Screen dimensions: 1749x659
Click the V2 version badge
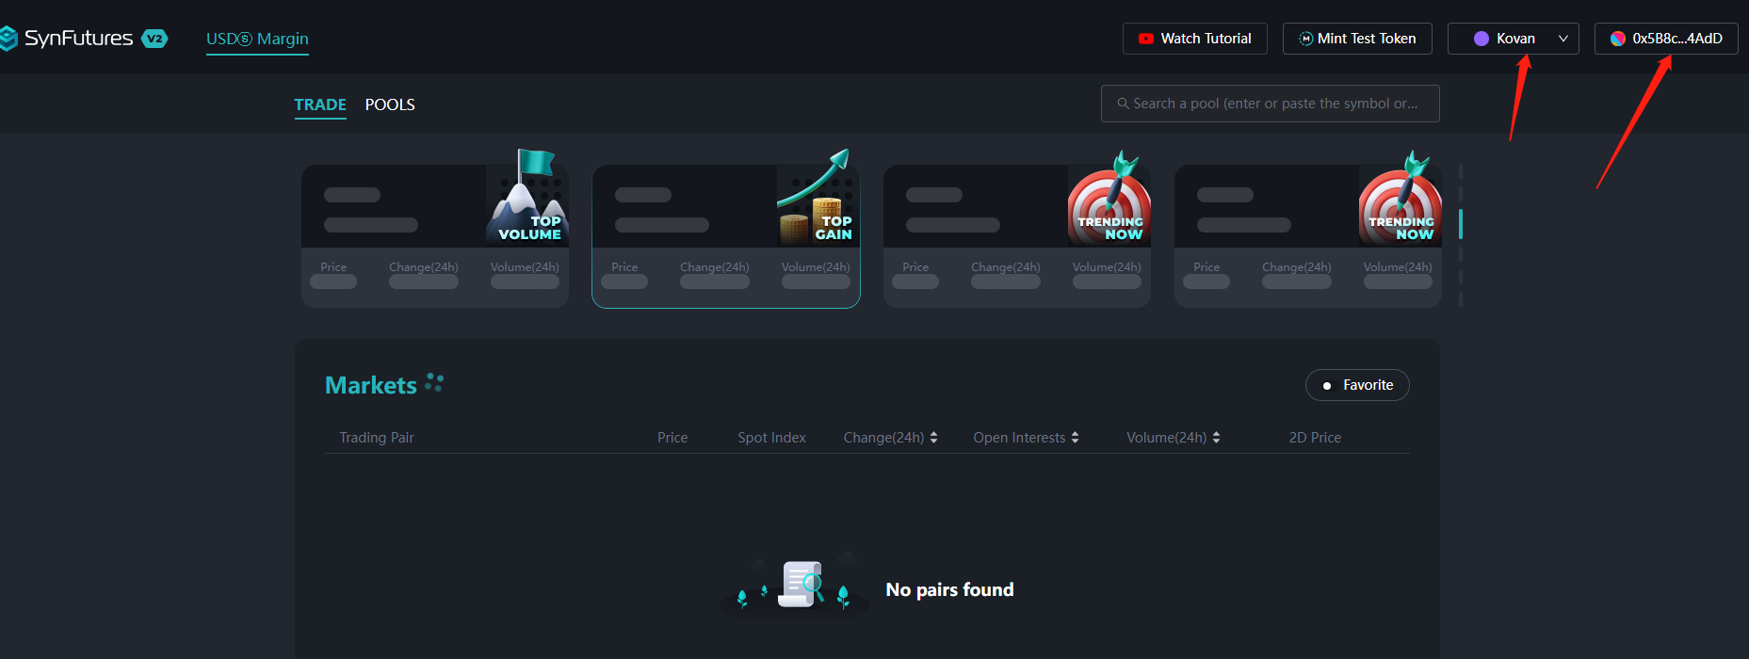point(154,39)
